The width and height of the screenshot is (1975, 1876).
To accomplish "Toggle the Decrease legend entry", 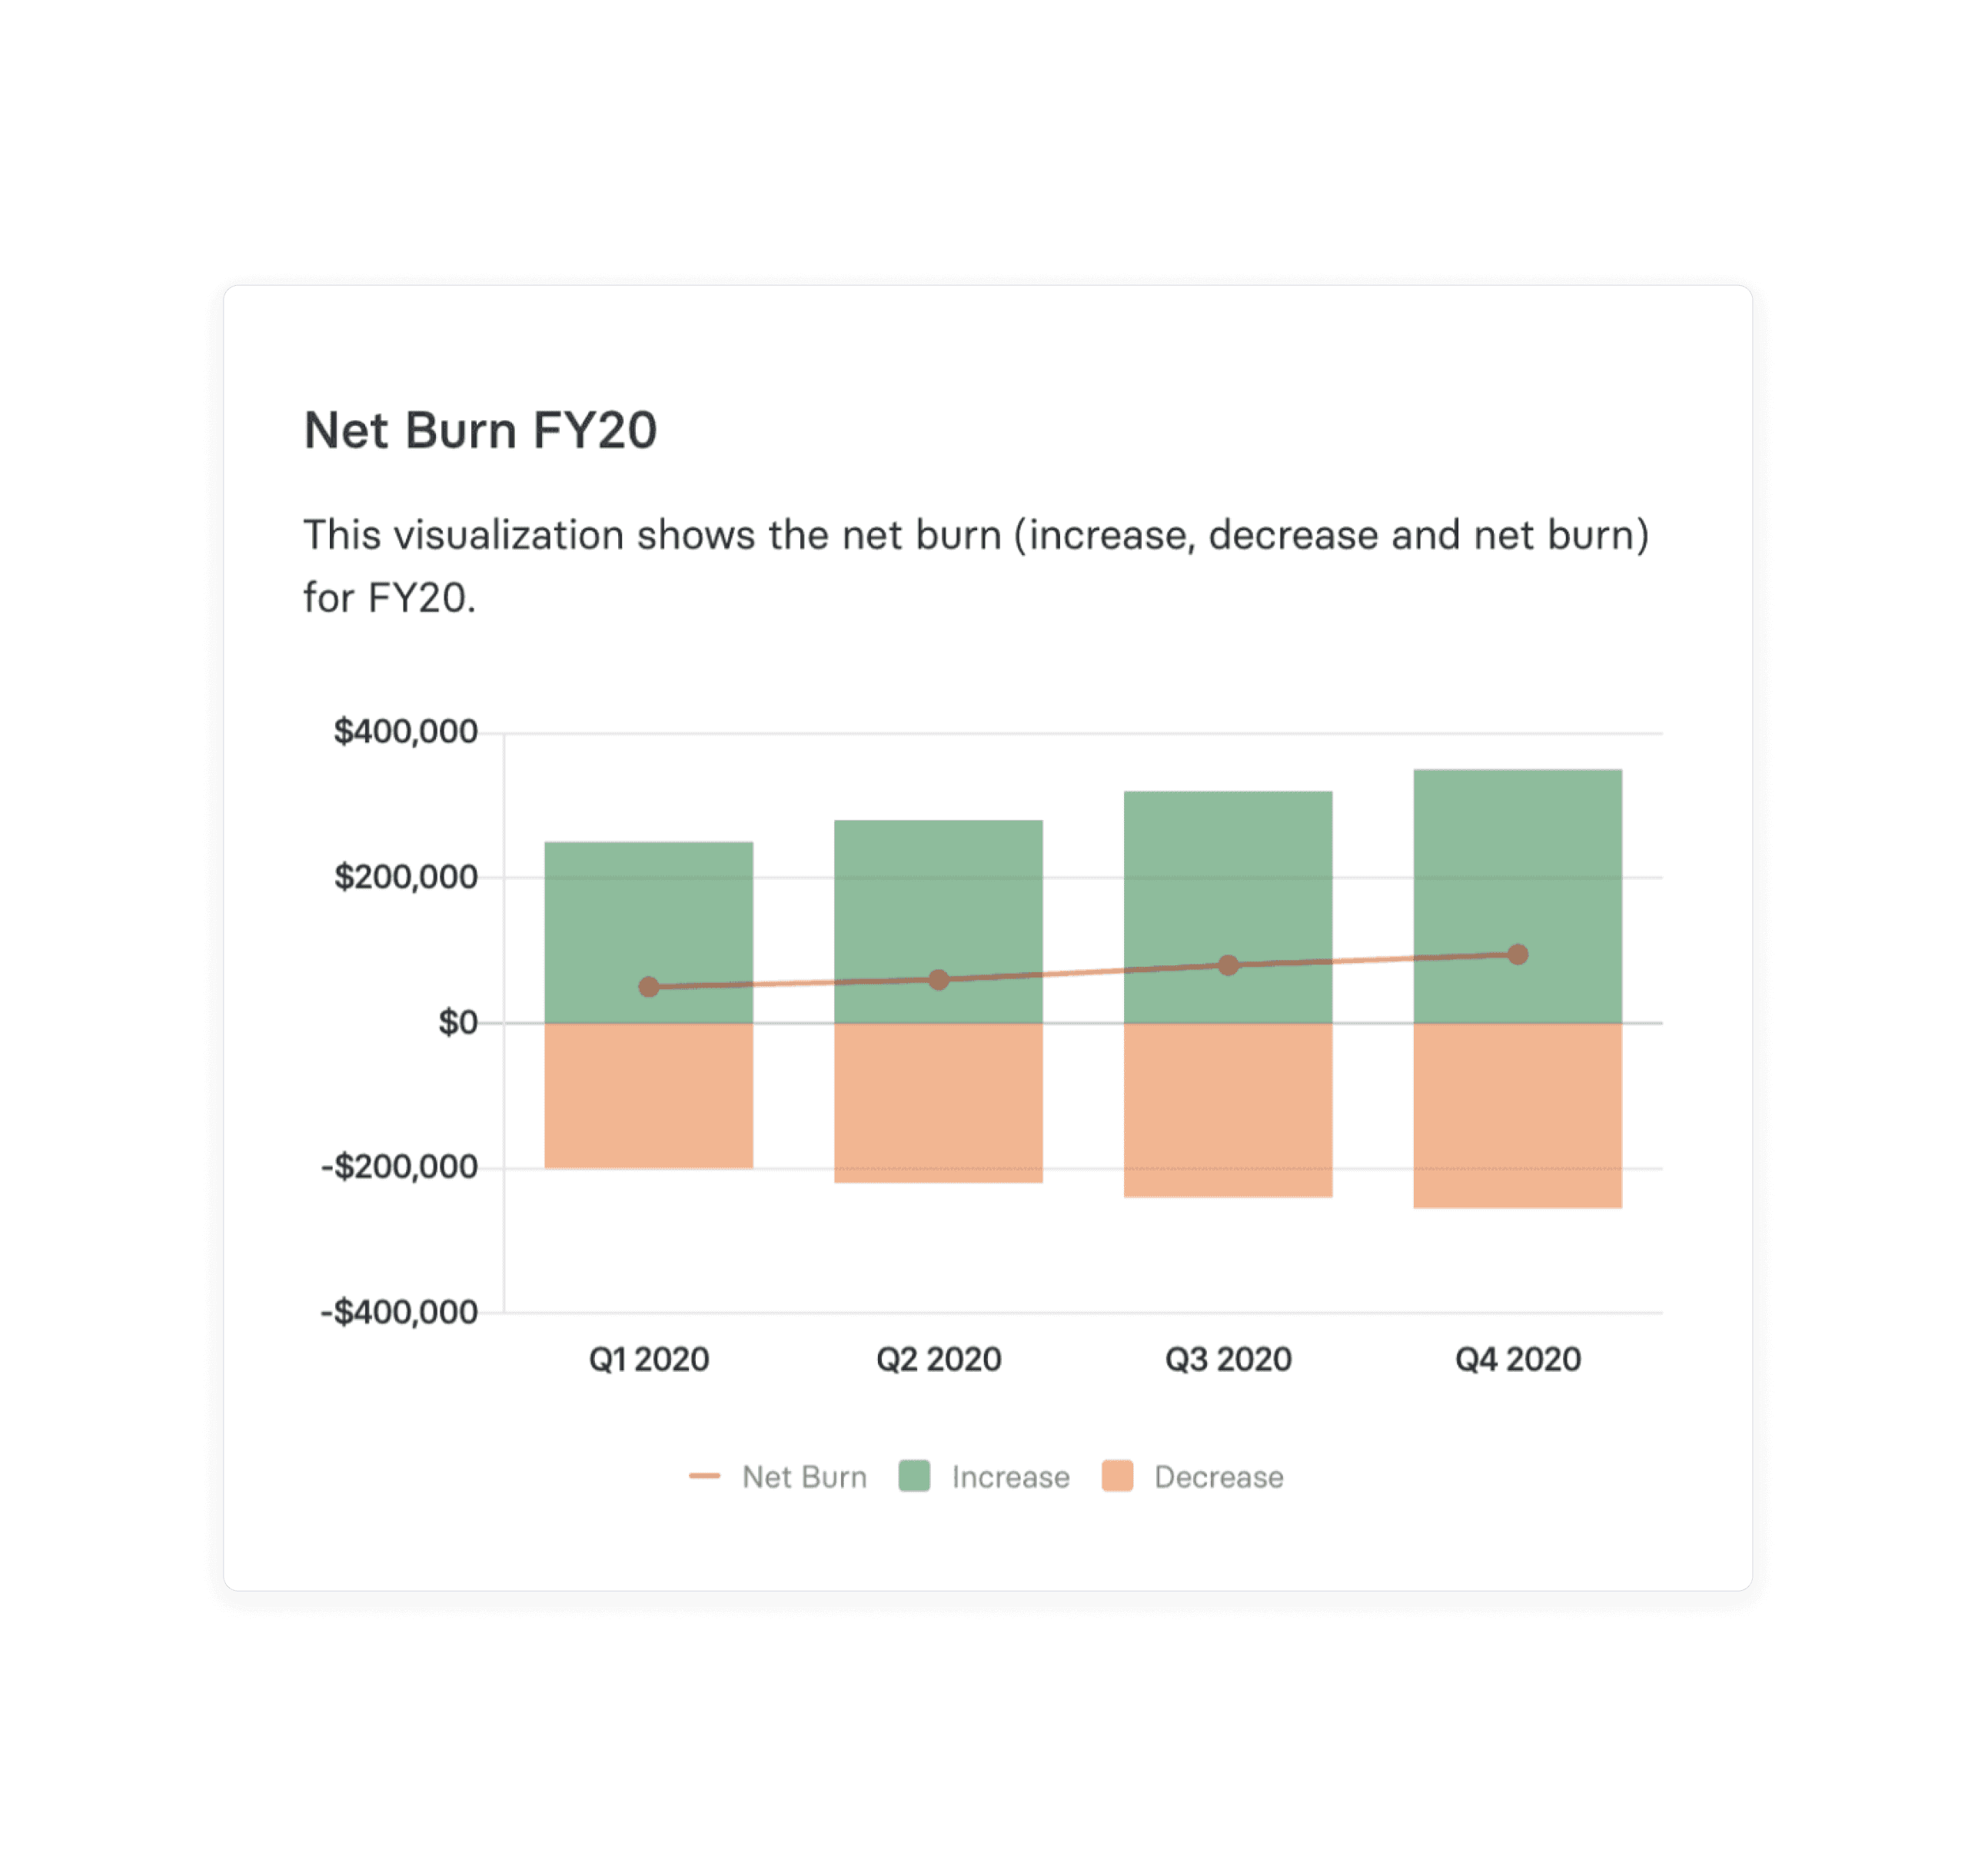I will pos(1192,1477).
